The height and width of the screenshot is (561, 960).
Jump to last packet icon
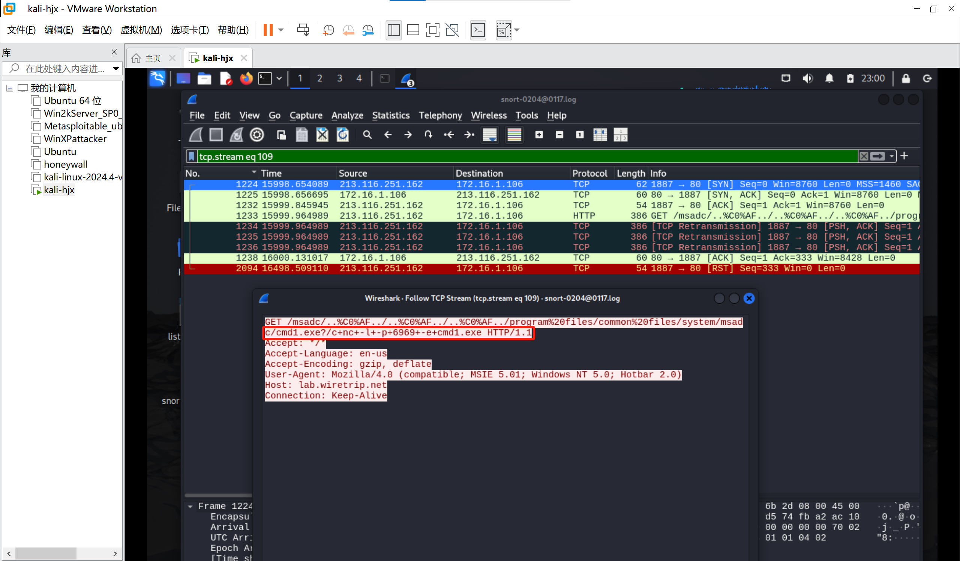(469, 135)
